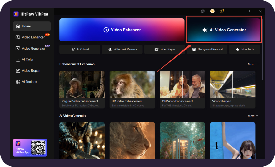Image resolution: width=275 pixels, height=167 pixels.
Task: Expand More in AI Video Generator section
Action: coord(253,116)
